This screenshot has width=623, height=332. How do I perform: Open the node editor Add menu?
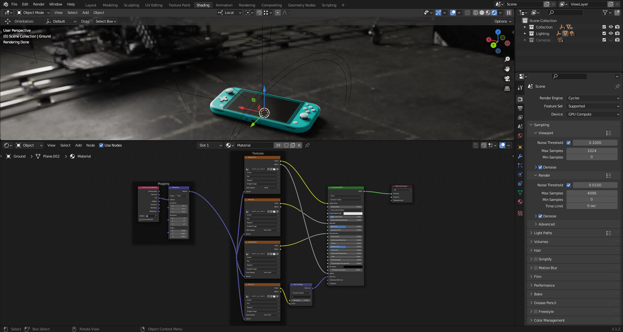pyautogui.click(x=78, y=145)
